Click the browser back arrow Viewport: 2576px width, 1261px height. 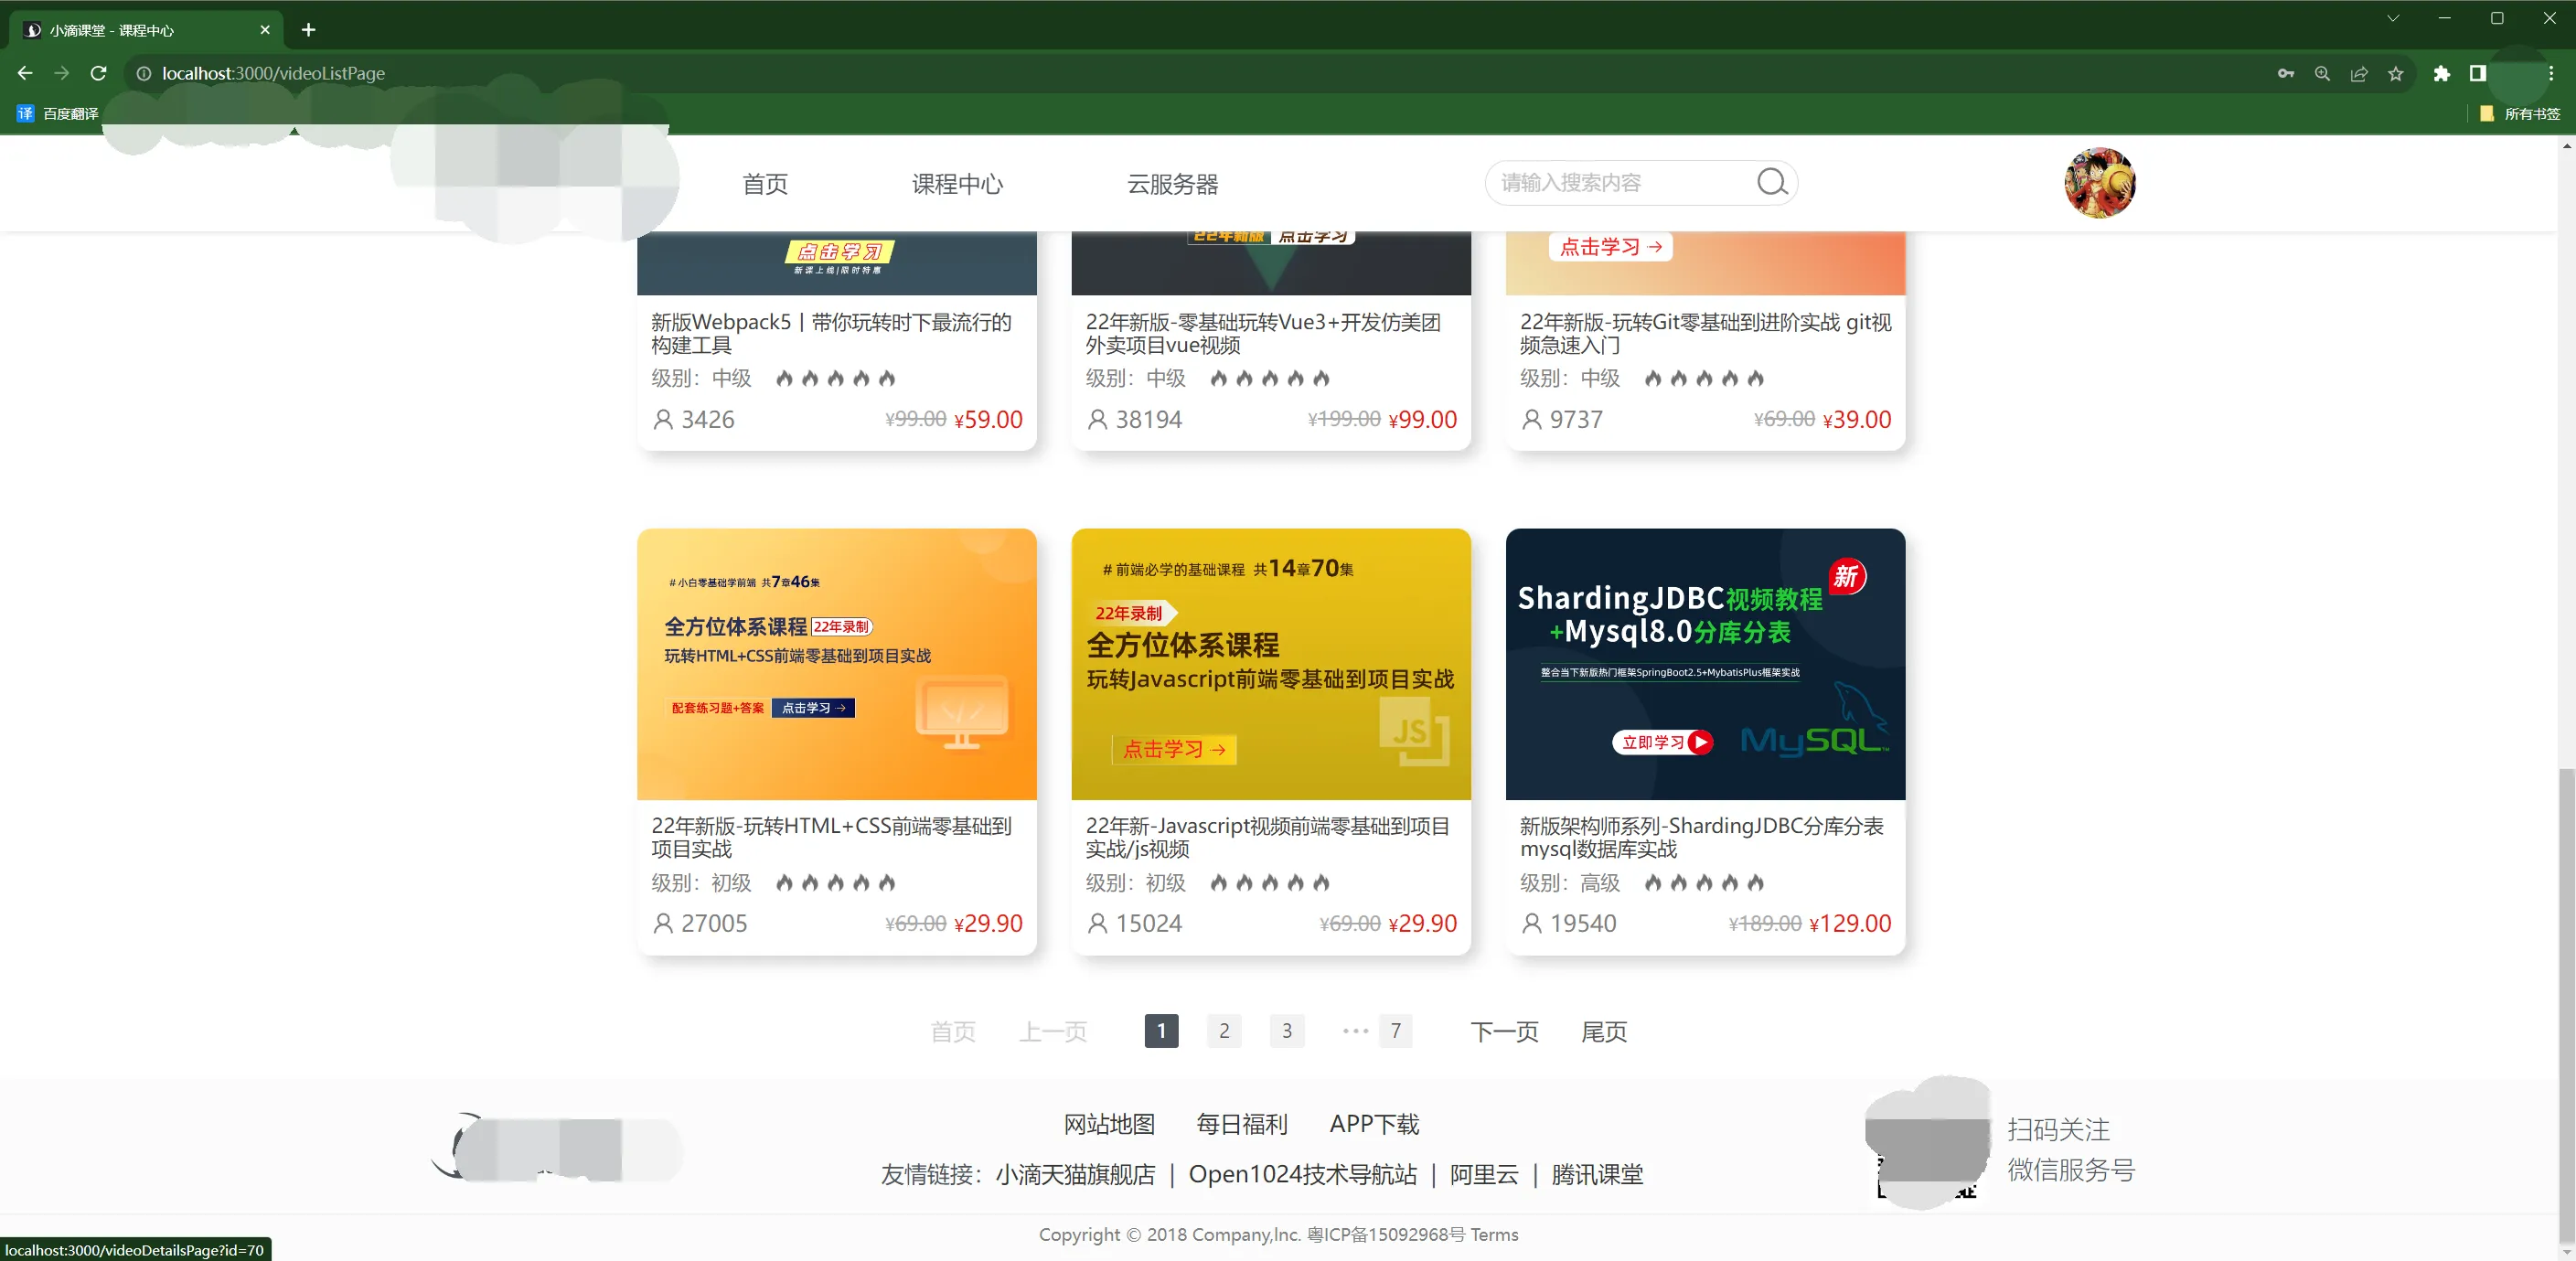[25, 73]
